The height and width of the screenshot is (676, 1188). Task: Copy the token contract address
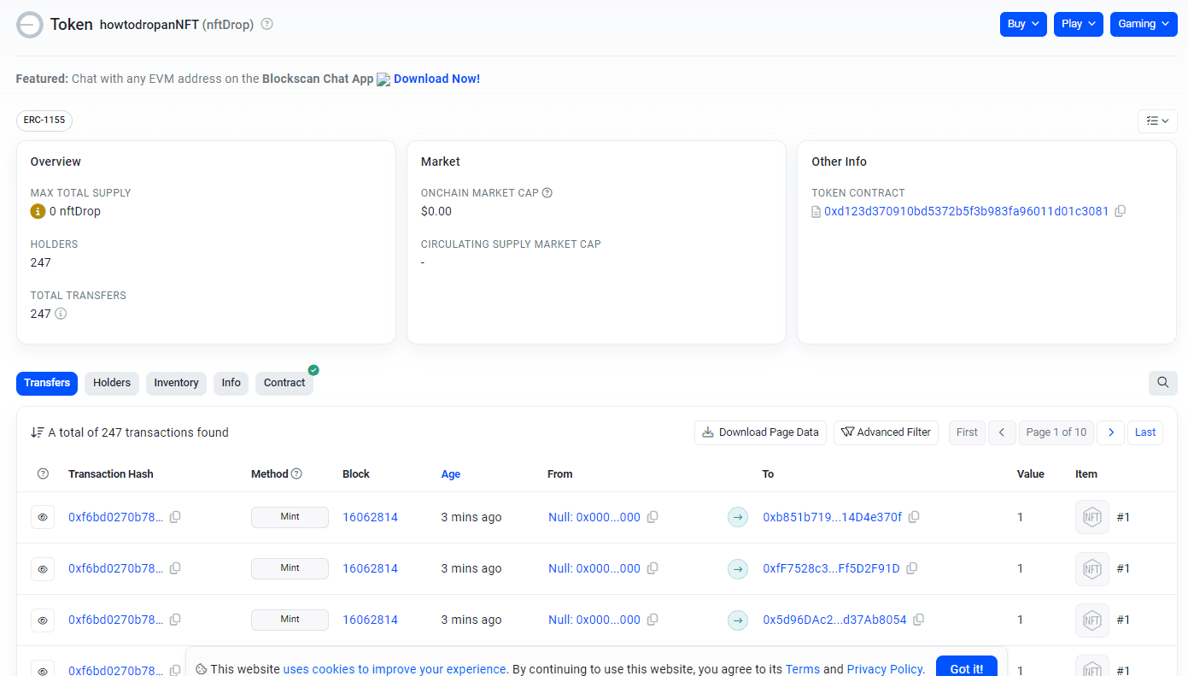[1121, 211]
